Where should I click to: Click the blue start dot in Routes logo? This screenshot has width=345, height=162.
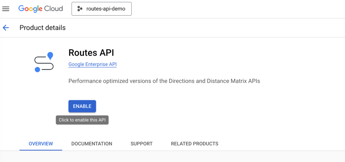coord(37,69)
